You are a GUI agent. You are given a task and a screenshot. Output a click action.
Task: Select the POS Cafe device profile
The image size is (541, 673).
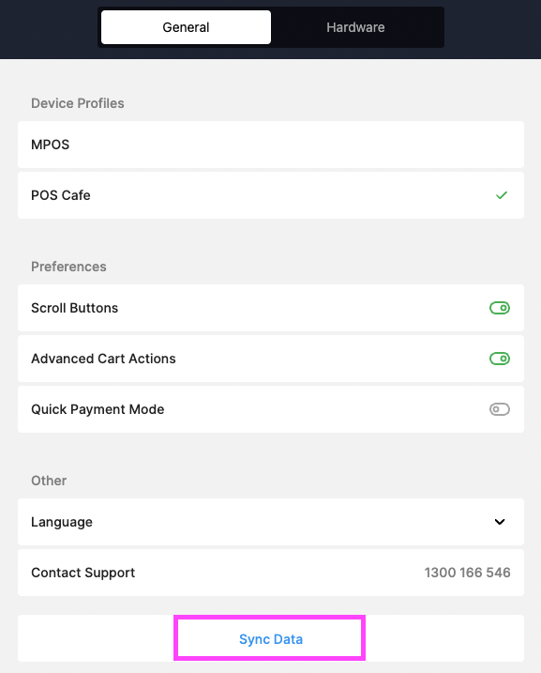[271, 195]
